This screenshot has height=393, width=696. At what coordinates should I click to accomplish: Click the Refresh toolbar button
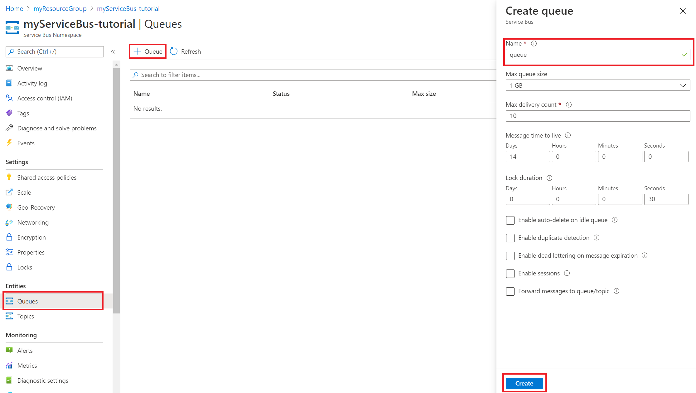pos(186,51)
